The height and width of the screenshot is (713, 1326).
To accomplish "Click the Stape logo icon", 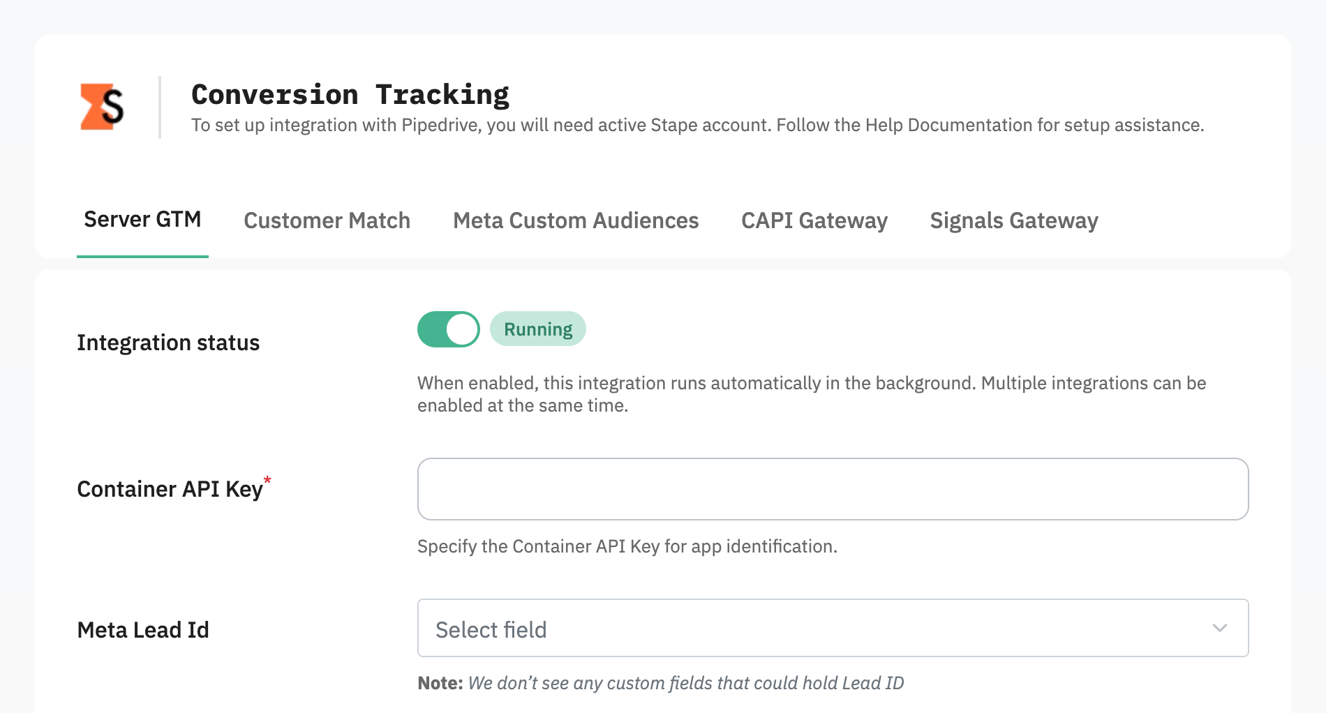I will pos(102,107).
